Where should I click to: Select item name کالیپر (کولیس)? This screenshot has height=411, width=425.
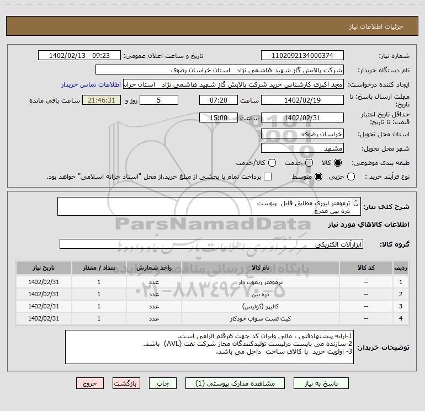[x=260, y=306]
